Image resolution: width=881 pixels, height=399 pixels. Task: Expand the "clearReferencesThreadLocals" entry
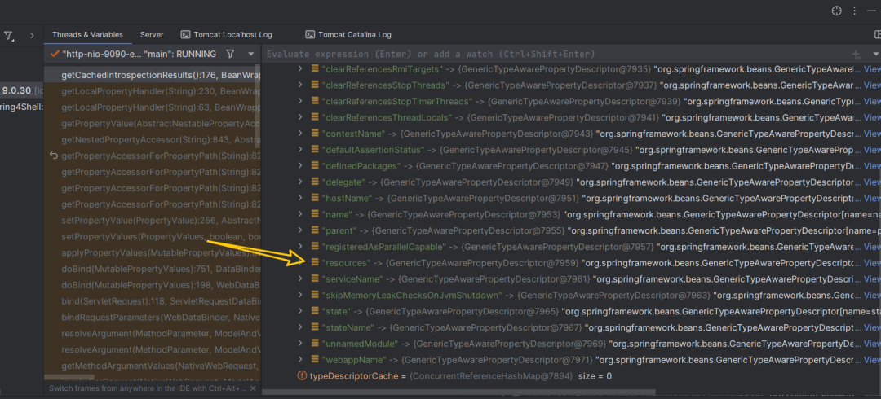coord(300,117)
